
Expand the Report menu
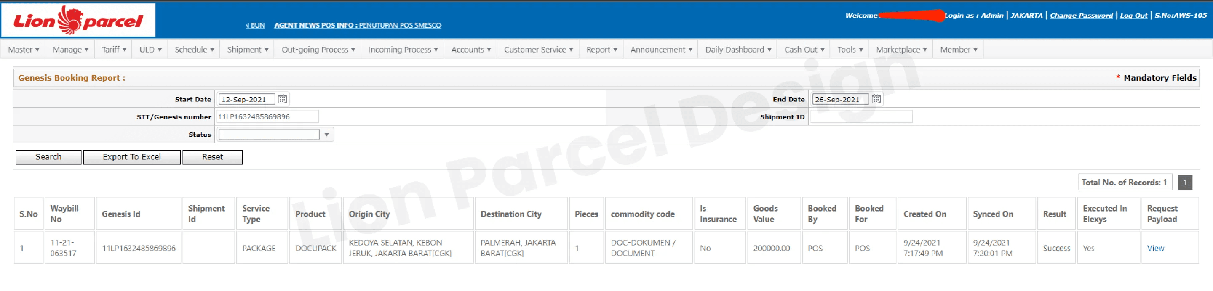coord(601,49)
